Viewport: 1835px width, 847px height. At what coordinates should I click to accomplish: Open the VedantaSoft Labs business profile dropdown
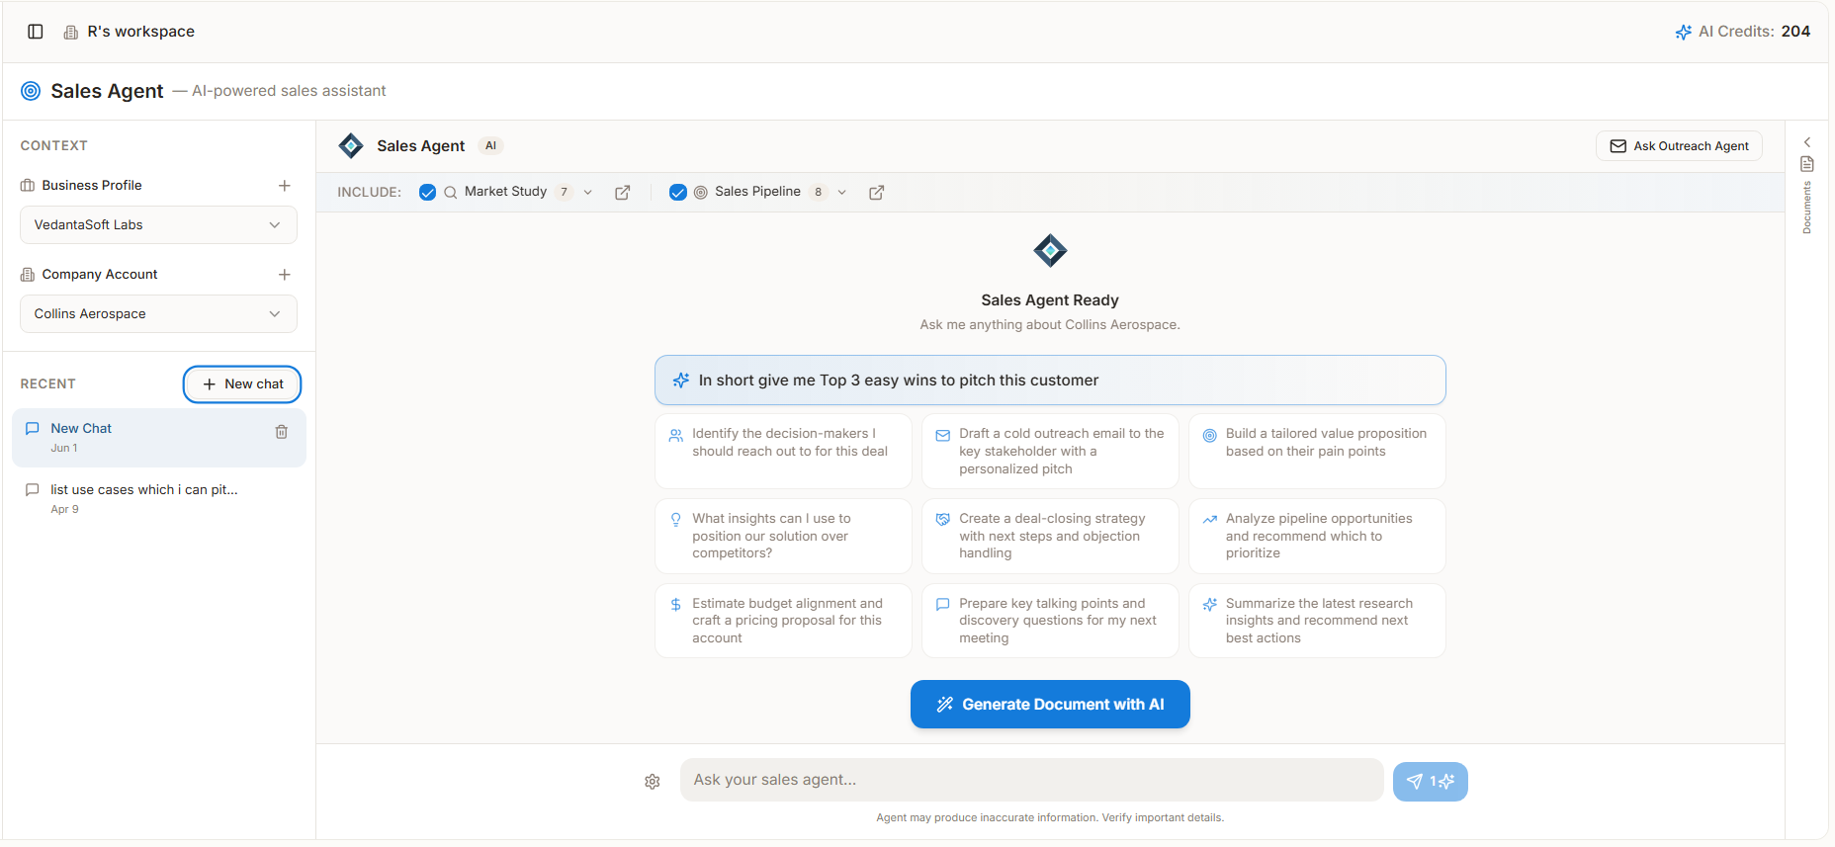pos(158,225)
